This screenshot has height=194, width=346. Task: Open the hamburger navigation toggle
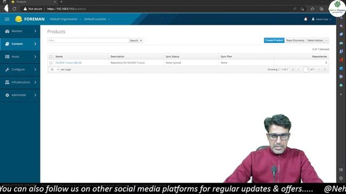click(7, 19)
